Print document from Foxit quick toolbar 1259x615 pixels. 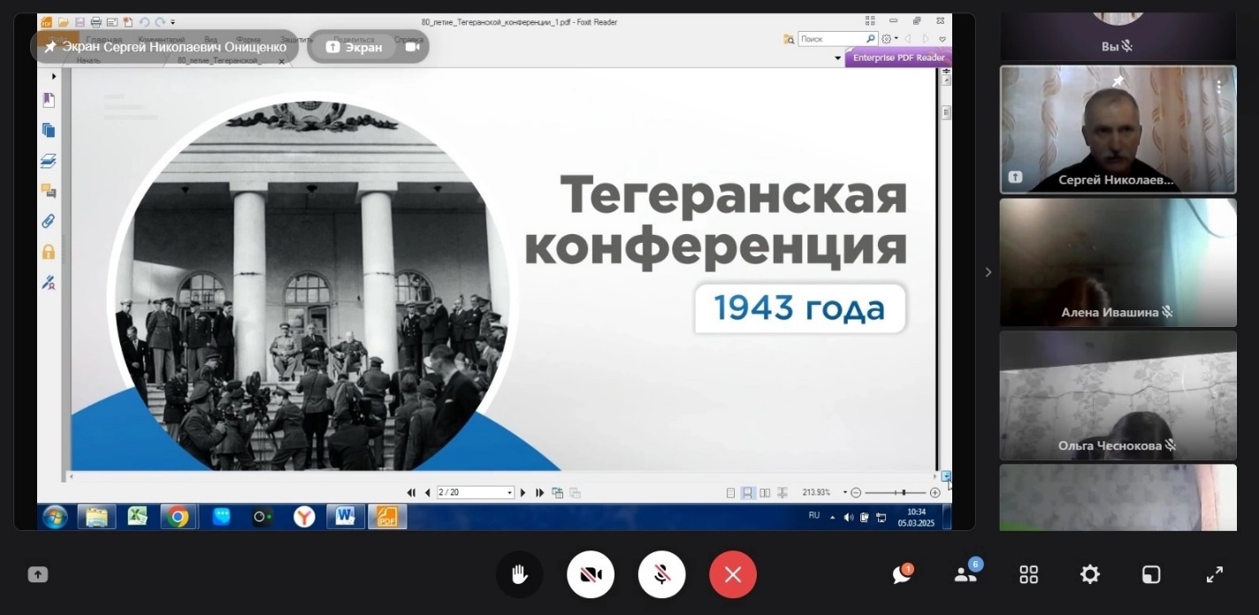pos(95,22)
